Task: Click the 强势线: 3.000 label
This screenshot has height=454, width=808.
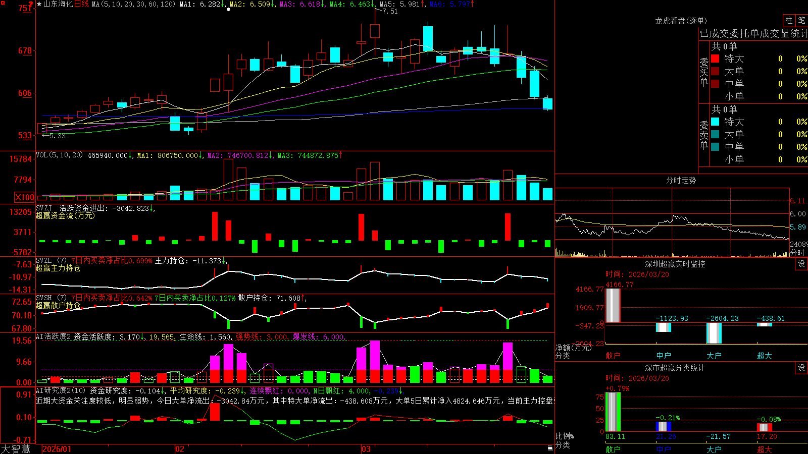Action: (261, 337)
